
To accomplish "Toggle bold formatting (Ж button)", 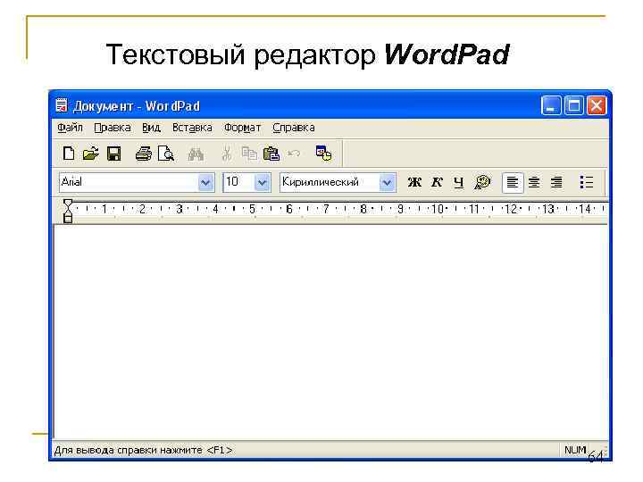I will (414, 182).
